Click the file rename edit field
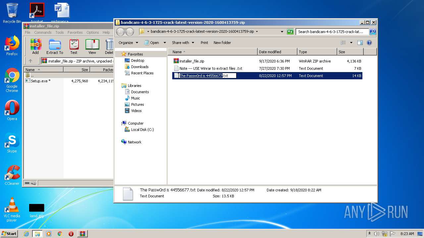Image resolution: width=424 pixels, height=238 pixels. coord(207,76)
